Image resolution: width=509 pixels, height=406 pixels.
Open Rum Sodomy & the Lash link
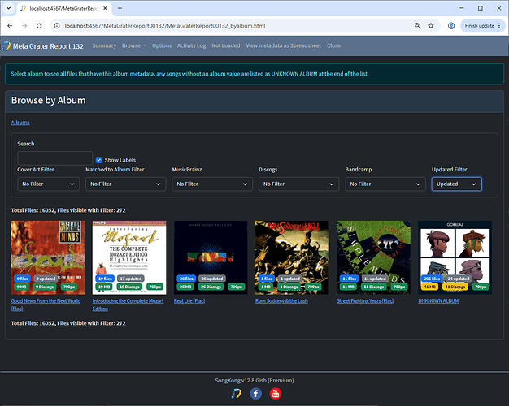point(281,301)
